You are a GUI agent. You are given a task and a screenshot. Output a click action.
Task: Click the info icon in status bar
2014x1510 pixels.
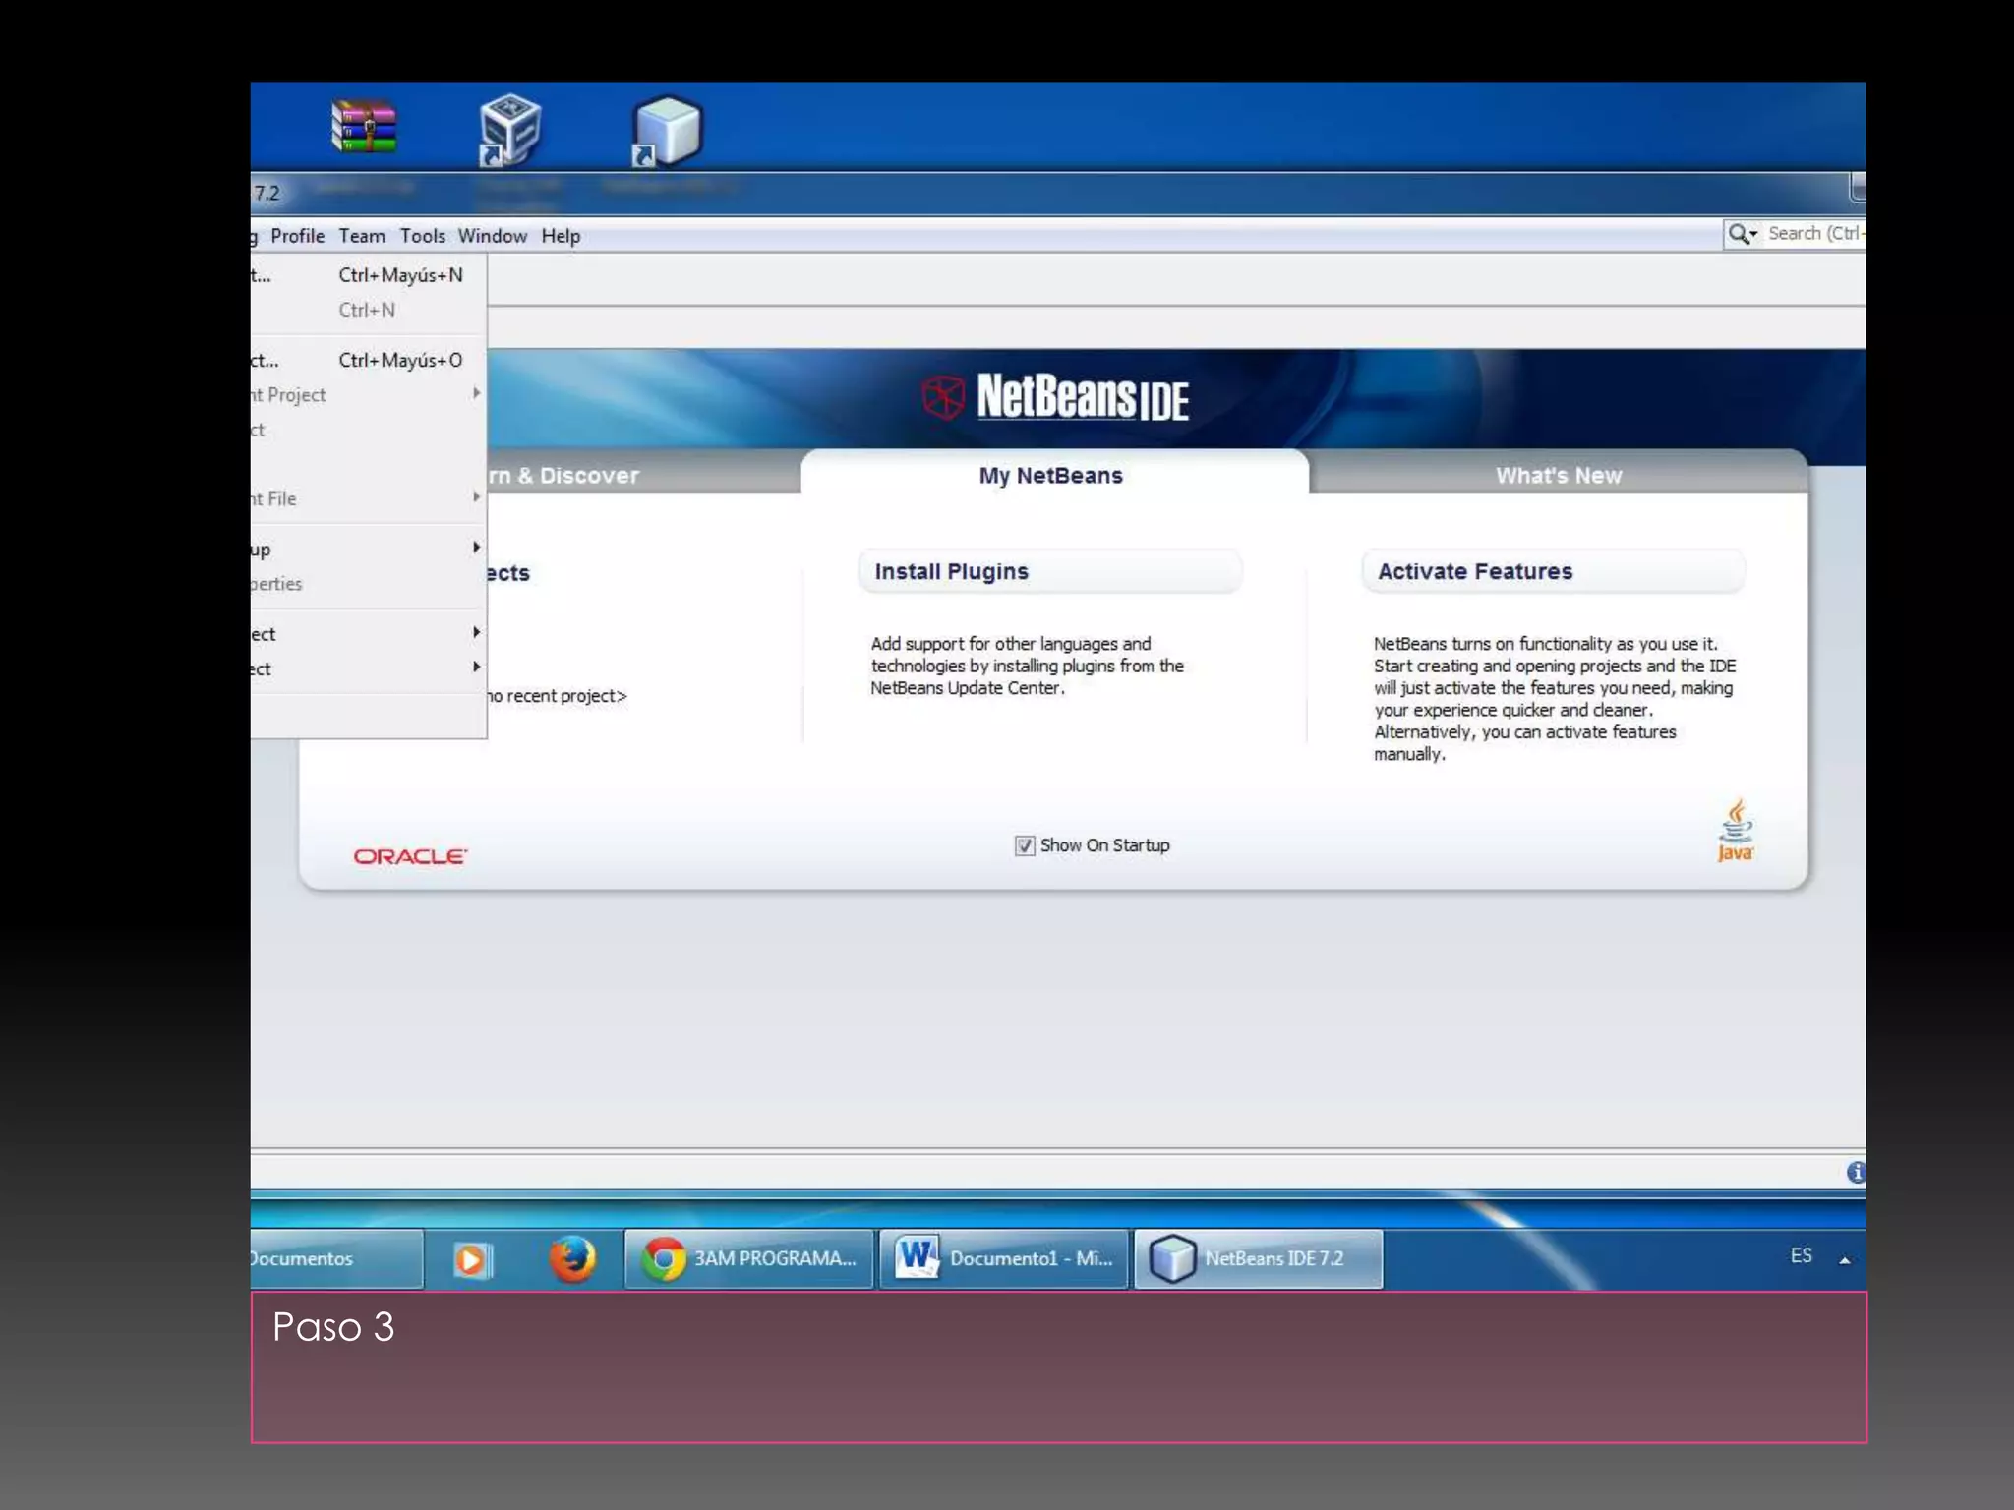pyautogui.click(x=1855, y=1172)
